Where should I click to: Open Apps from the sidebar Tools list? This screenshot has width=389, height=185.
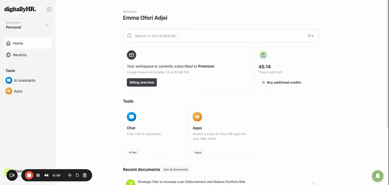tap(18, 91)
